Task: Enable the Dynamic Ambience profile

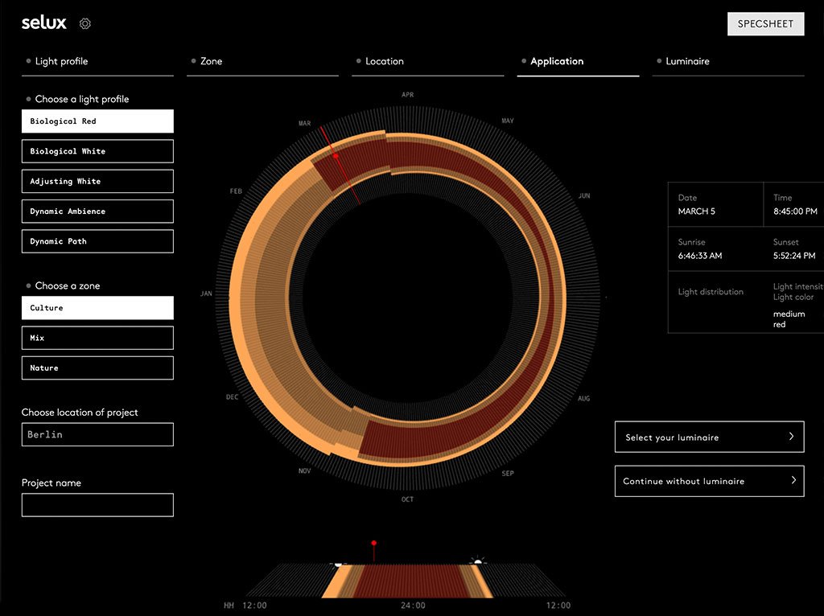Action: pyautogui.click(x=97, y=211)
